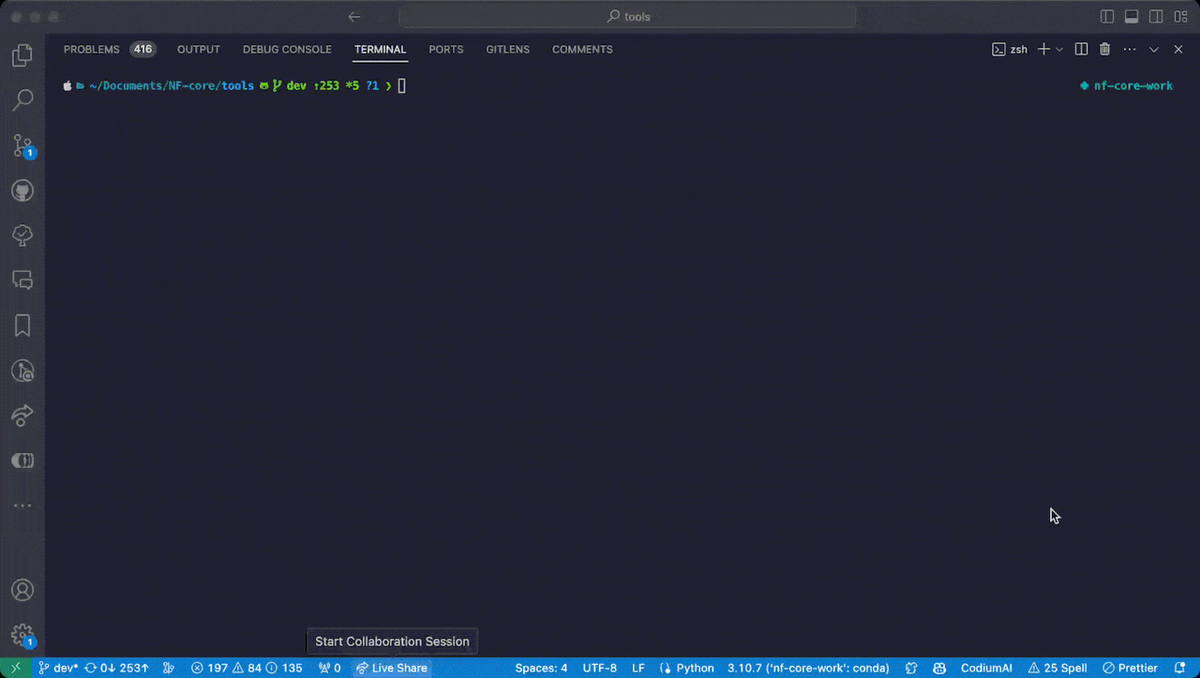The width and height of the screenshot is (1200, 678).
Task: Open the Bookmarks view in the sidebar
Action: [22, 325]
